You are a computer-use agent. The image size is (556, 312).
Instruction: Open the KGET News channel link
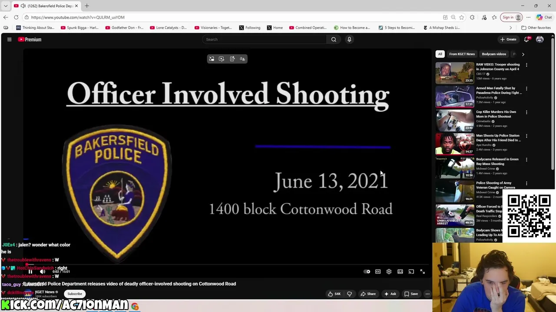pos(45,292)
